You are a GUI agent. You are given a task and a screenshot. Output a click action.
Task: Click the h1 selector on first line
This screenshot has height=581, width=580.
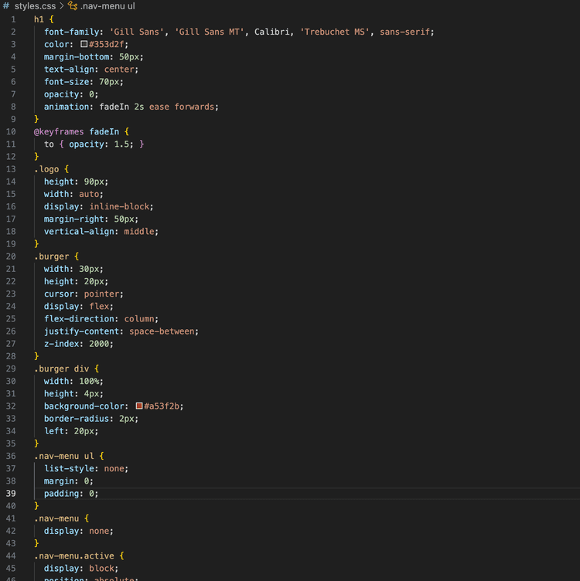(x=39, y=19)
